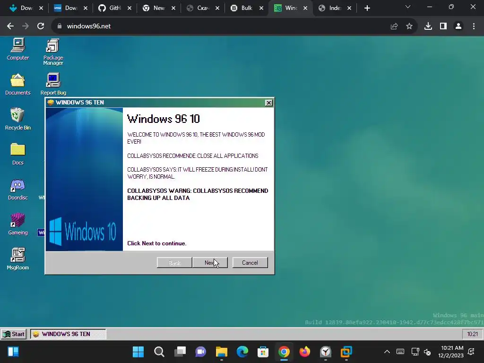The image size is (484, 363).
Task: Open Firefox from the taskbar
Action: pyautogui.click(x=305, y=352)
